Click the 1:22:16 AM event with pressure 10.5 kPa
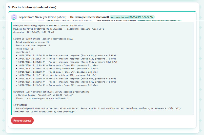 pyautogui.click(x=67, y=62)
